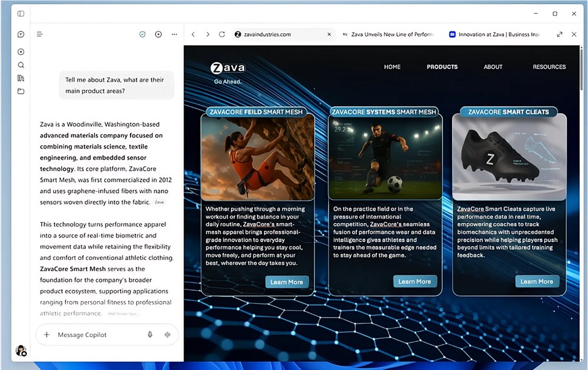
Task: Close the zavaindustries.com tab
Action: click(329, 35)
